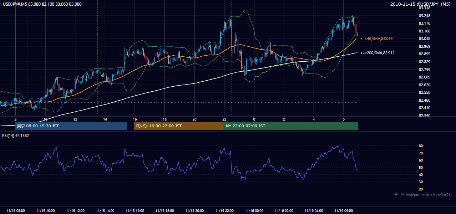Viewport: 456px width, 214px height.
Task: Click the 11/15 10:00 time axis label
Action: click(45, 211)
